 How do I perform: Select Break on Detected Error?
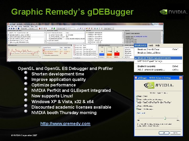(x=158, y=53)
